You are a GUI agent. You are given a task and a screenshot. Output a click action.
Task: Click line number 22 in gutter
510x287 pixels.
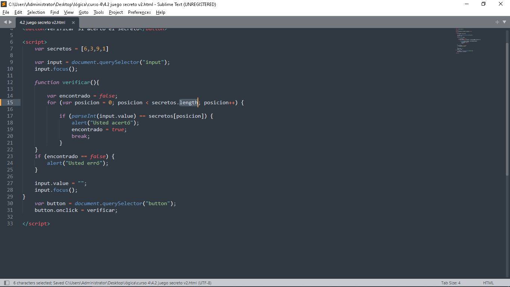10,149
